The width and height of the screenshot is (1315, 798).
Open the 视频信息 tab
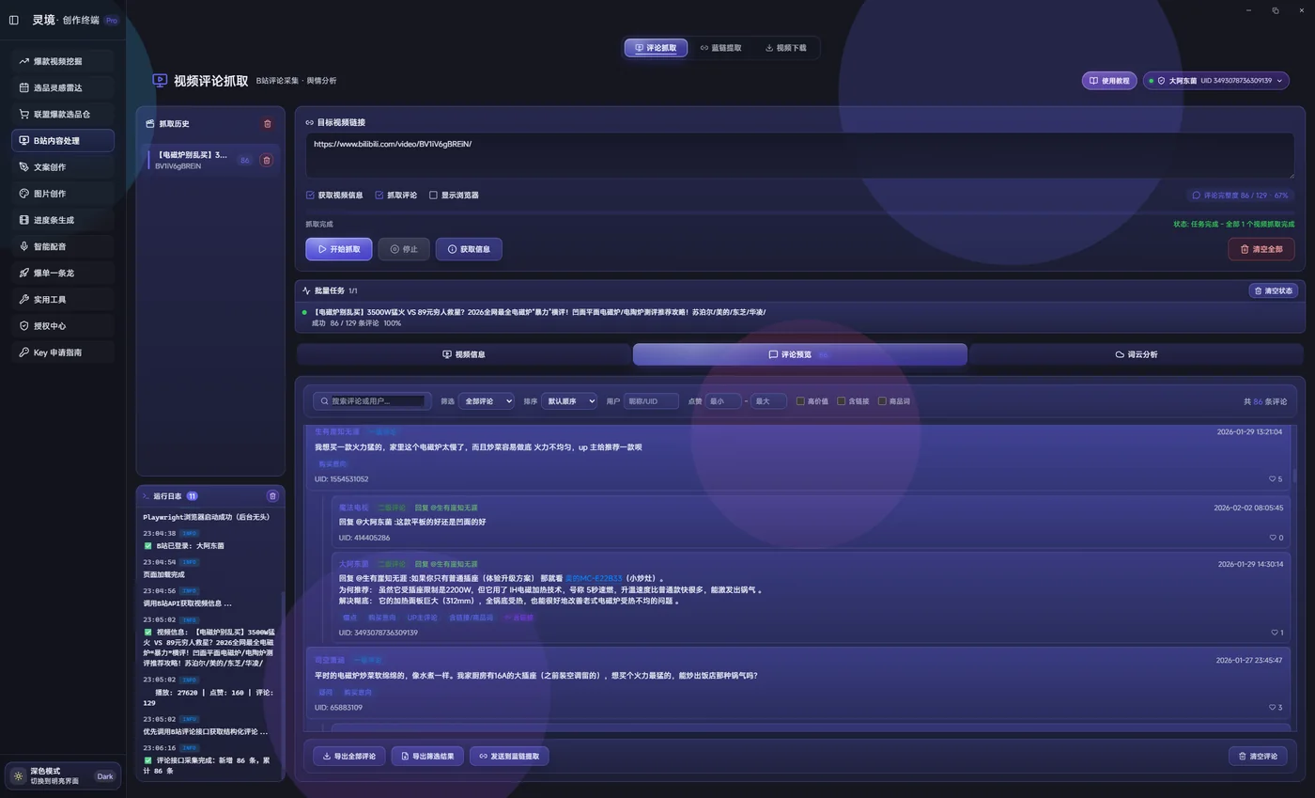click(x=464, y=354)
